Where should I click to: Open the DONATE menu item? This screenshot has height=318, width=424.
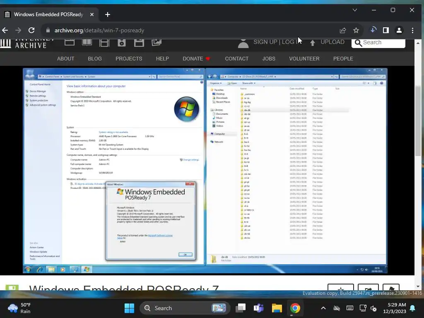click(x=196, y=59)
